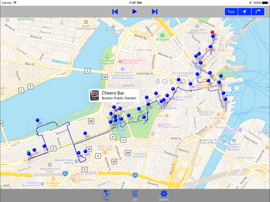Tap the Boston Common park icon
This screenshot has height=202, width=270.
click(141, 119)
